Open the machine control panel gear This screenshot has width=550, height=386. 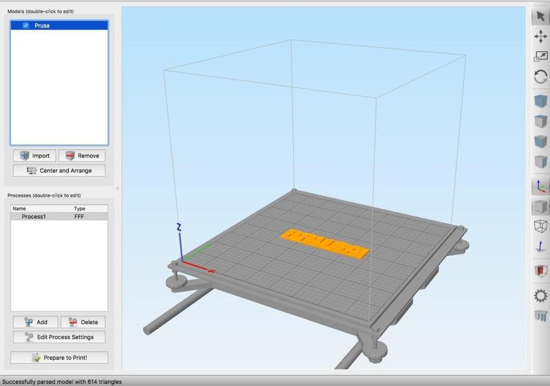point(540,295)
